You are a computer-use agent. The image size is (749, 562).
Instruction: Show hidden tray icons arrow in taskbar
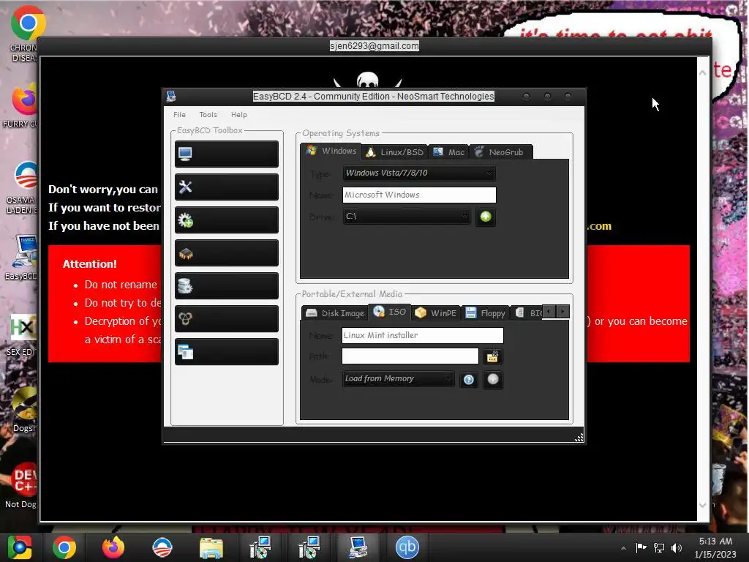[623, 548]
